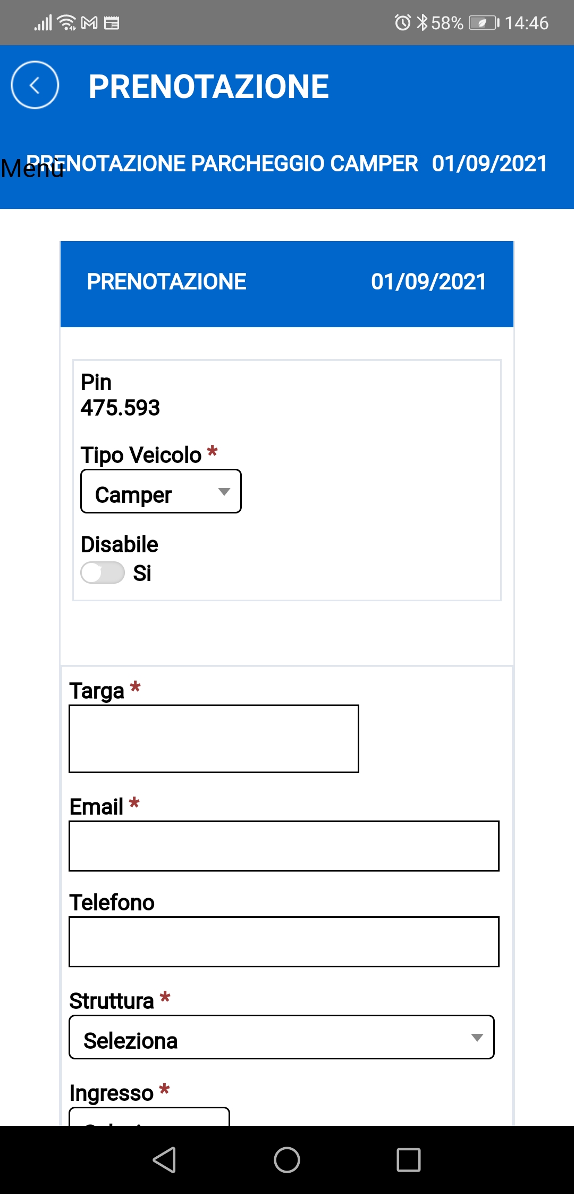Open recent apps square button
This screenshot has height=1194, width=574.
(408, 1160)
